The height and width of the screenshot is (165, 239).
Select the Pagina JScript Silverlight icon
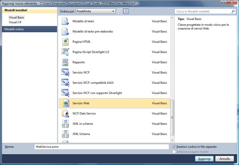point(65,52)
